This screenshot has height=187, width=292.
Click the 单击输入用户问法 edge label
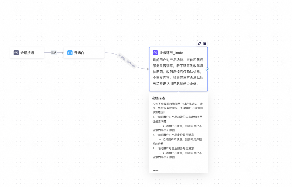pos(127,61)
